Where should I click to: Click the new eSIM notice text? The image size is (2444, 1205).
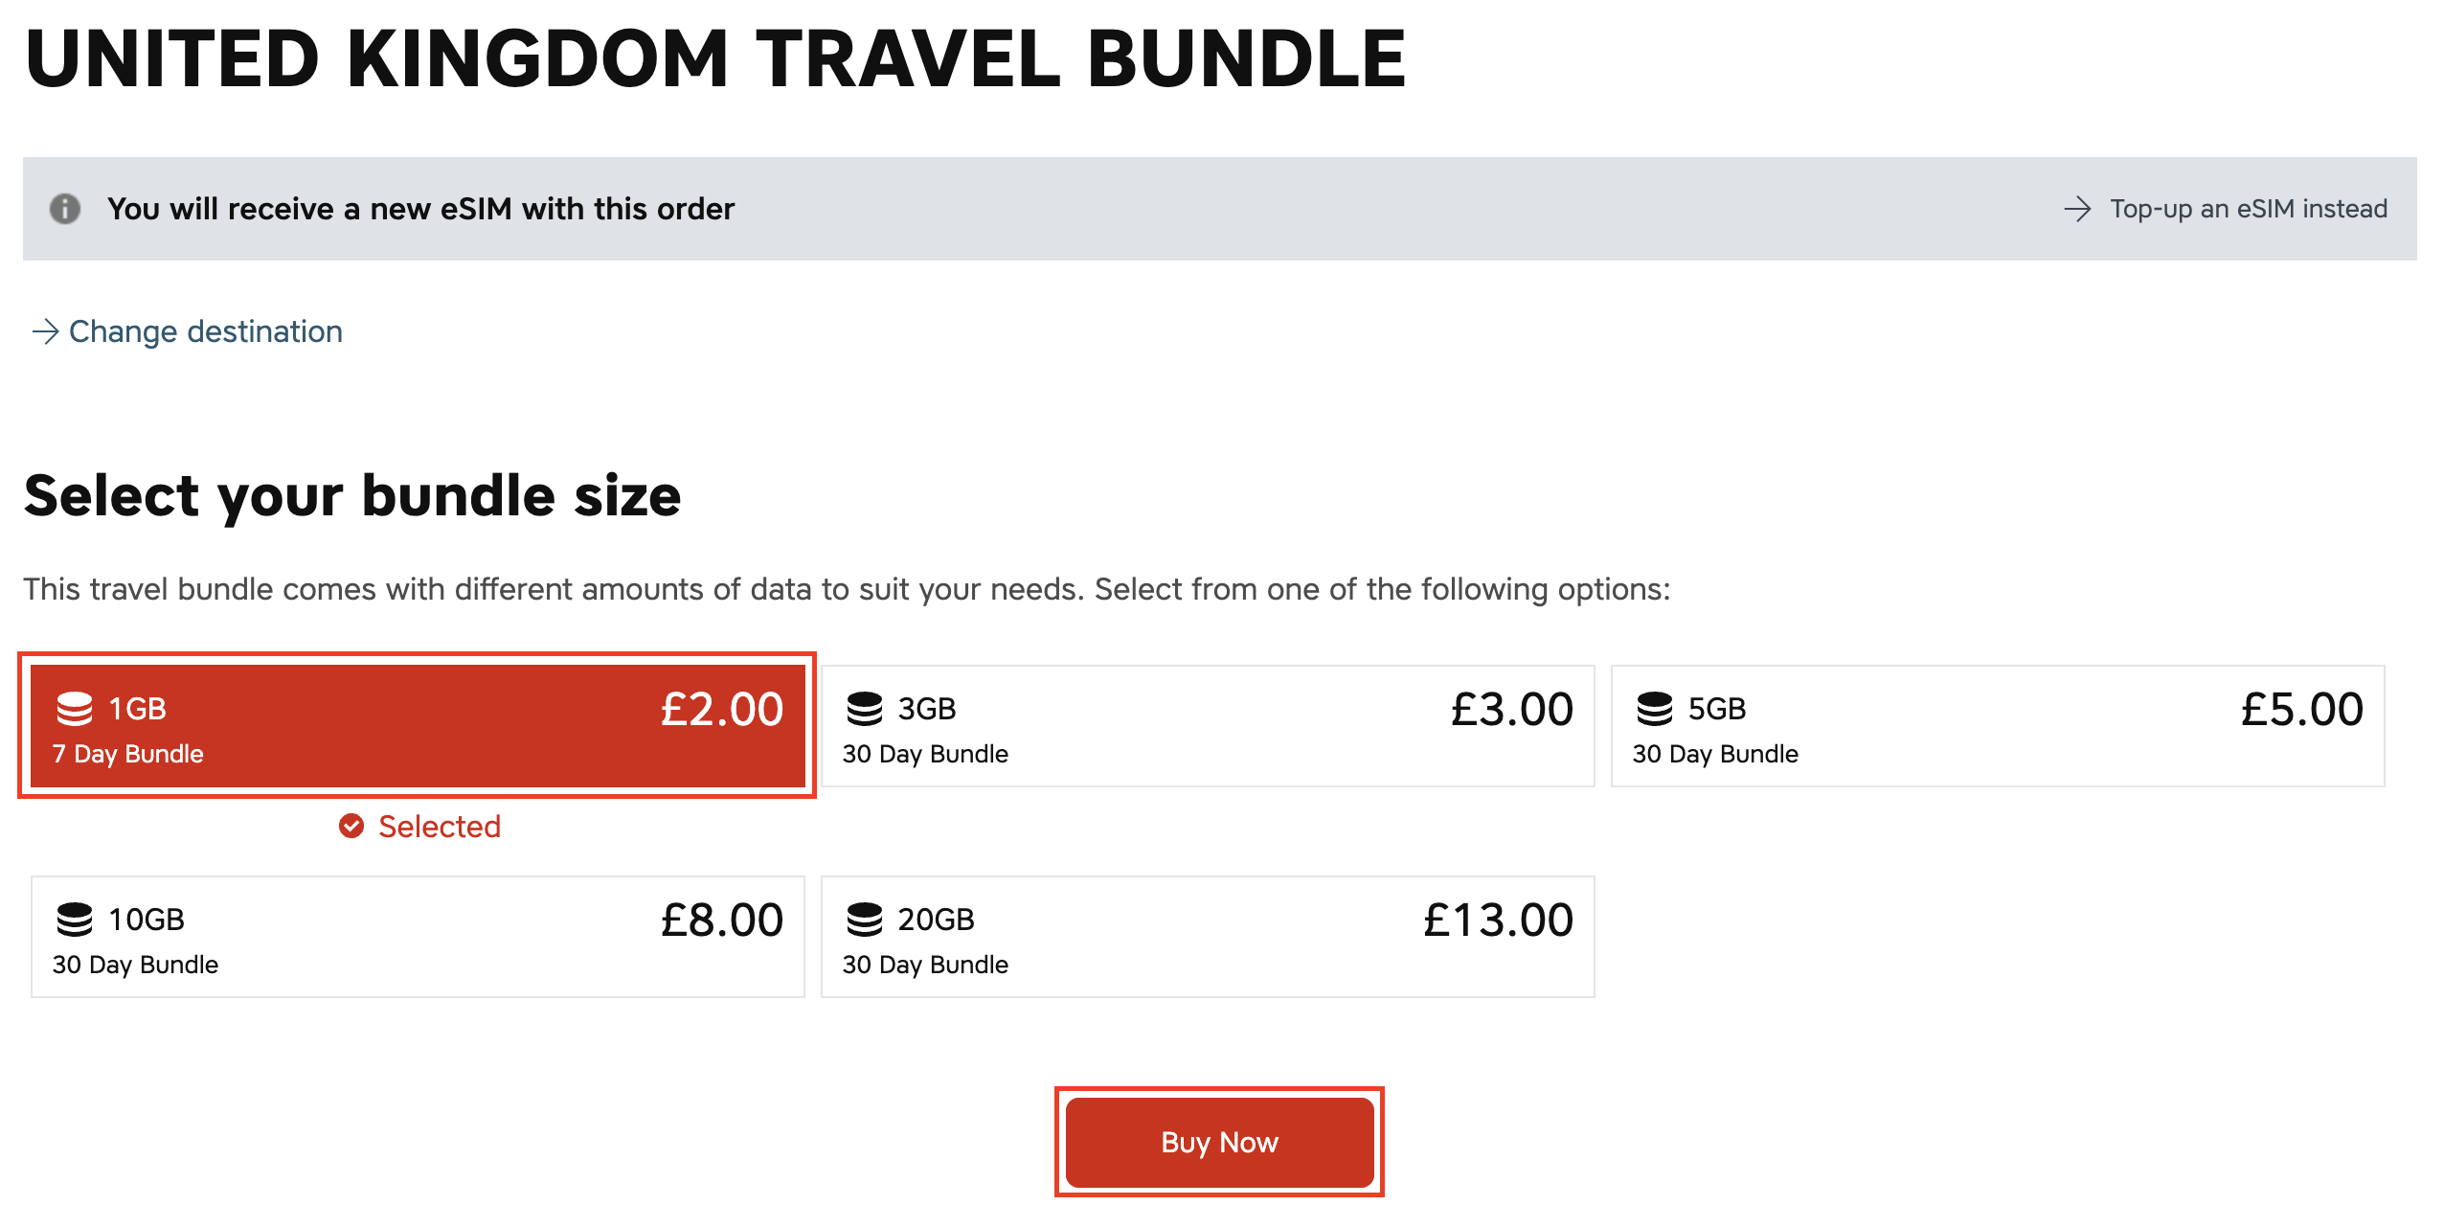(x=420, y=209)
